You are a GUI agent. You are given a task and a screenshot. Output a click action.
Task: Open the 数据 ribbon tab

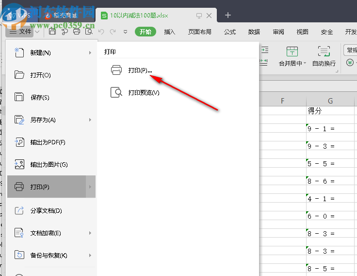[254, 32]
